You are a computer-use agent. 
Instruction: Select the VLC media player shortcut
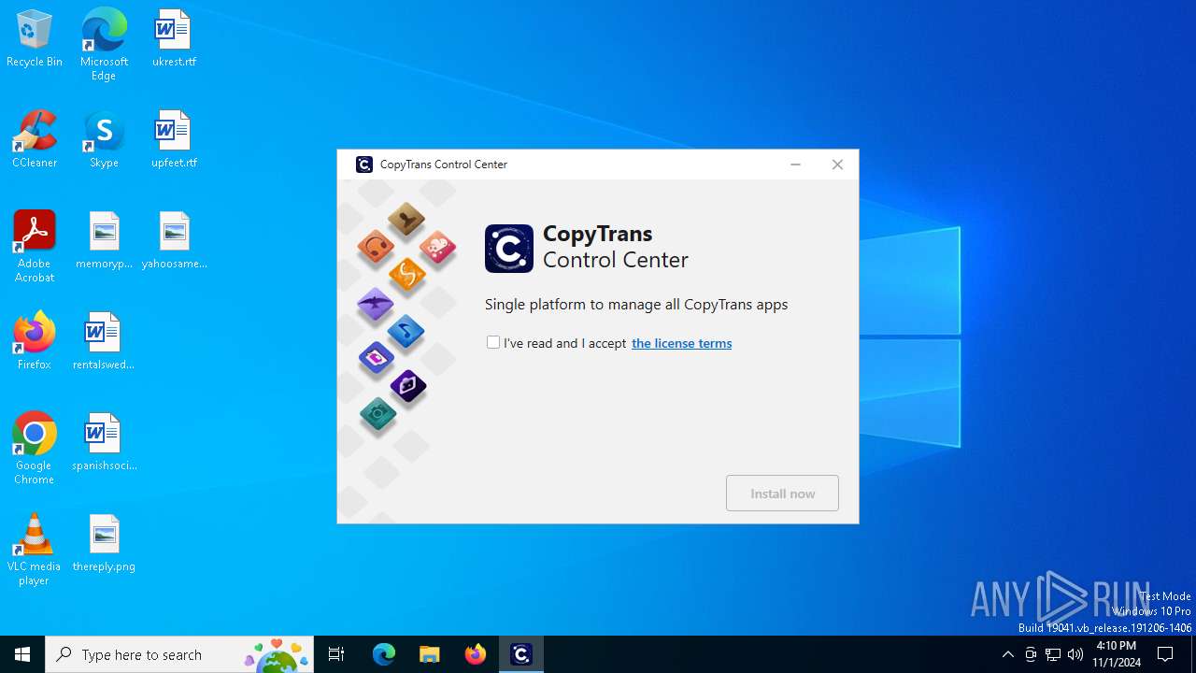point(35,550)
